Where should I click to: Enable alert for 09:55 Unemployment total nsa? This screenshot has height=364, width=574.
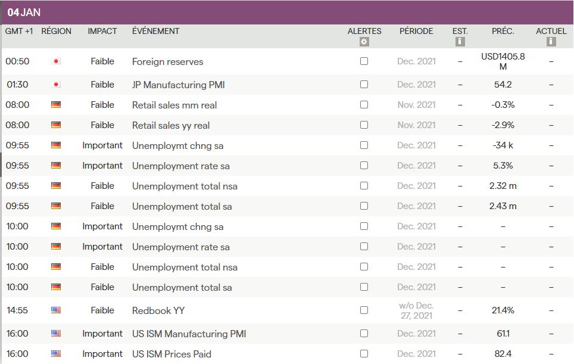pos(364,186)
